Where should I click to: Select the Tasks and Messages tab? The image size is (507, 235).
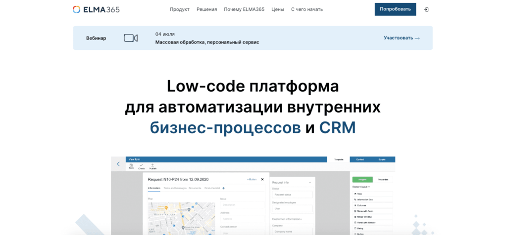(175, 188)
